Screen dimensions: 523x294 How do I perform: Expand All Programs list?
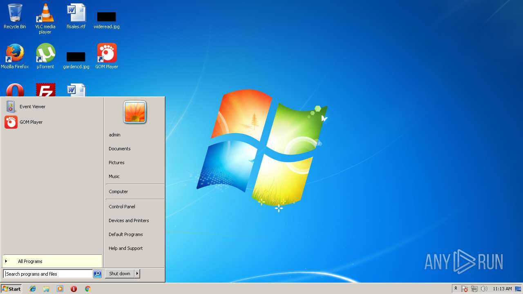(52, 261)
